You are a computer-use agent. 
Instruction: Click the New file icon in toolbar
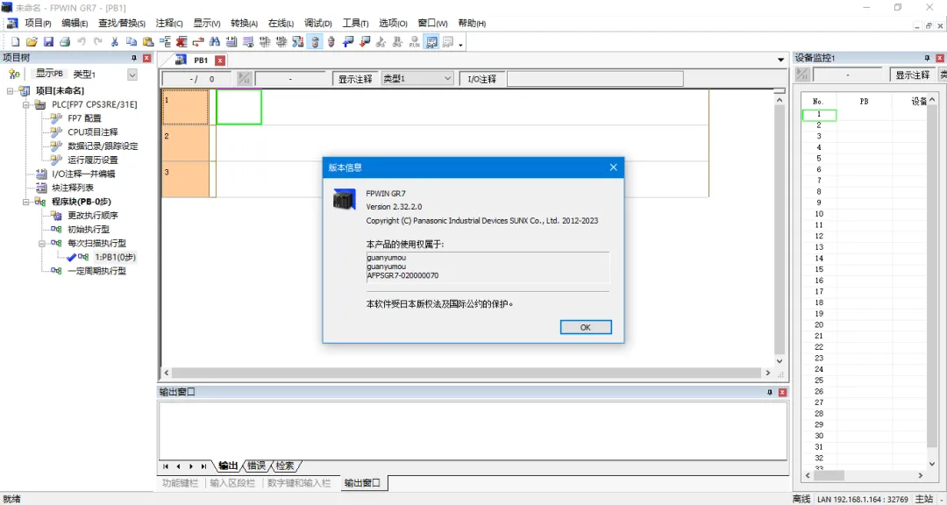tap(16, 42)
